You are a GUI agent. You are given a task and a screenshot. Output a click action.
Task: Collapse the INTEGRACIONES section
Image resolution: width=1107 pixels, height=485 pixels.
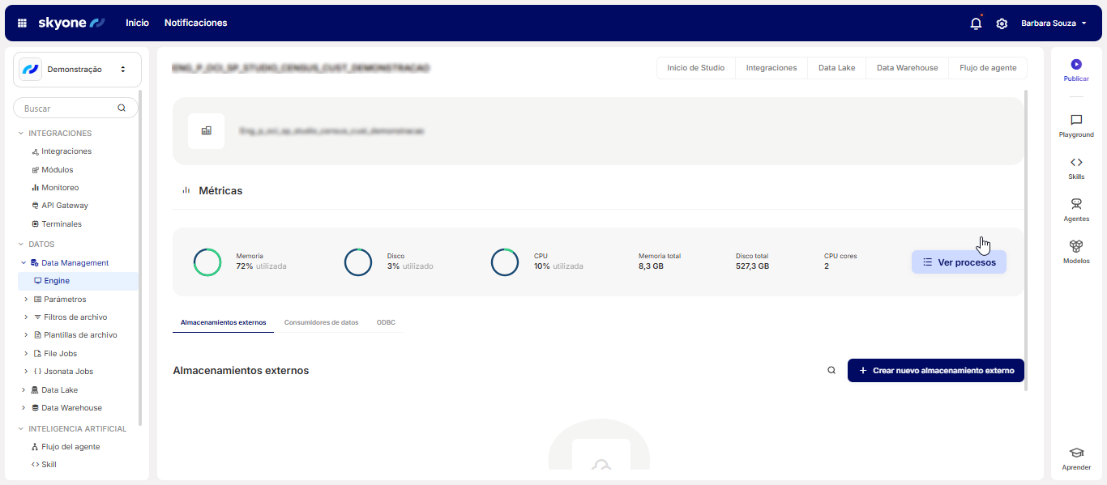pos(21,134)
